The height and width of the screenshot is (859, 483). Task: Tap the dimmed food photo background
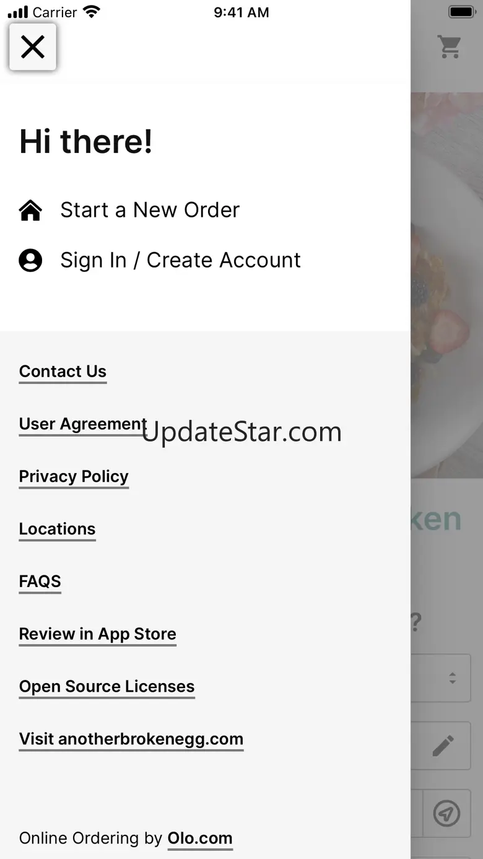[446, 285]
